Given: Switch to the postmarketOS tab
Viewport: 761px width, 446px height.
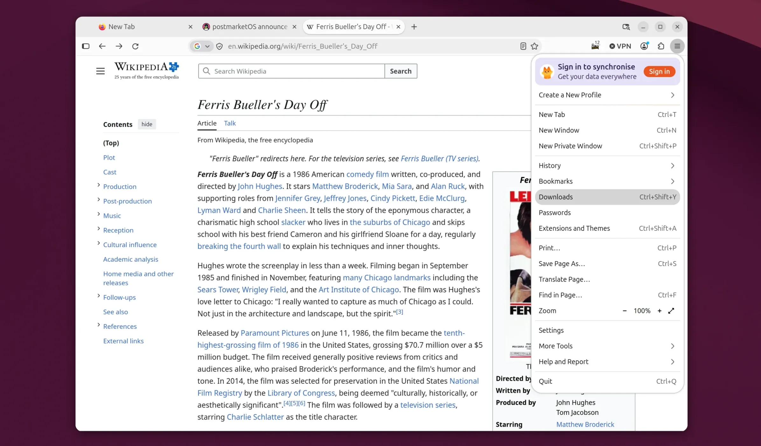Looking at the screenshot, I should coord(249,27).
